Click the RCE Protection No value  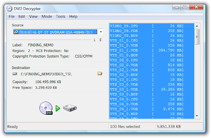coord(66,51)
